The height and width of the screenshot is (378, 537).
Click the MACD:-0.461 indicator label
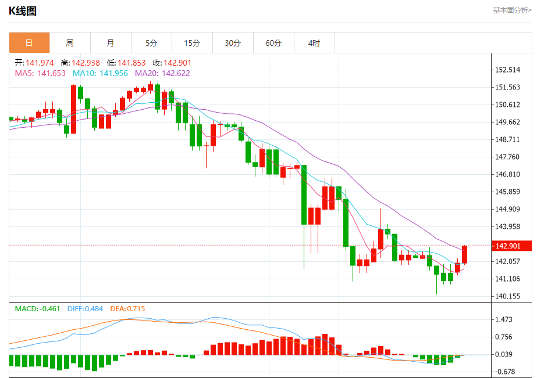(x=37, y=309)
